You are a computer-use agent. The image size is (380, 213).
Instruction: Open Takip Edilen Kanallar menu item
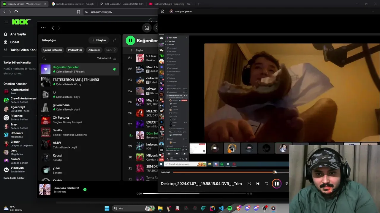[x=20, y=50]
